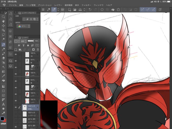Expand the arrows beside the edit toggle icon

pyautogui.click(x=58, y=10)
